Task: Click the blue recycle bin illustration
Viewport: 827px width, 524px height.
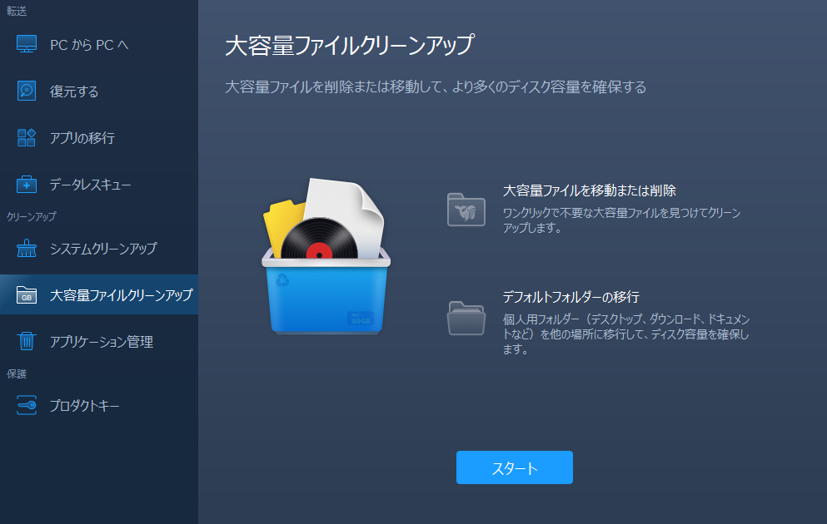Action: click(326, 256)
